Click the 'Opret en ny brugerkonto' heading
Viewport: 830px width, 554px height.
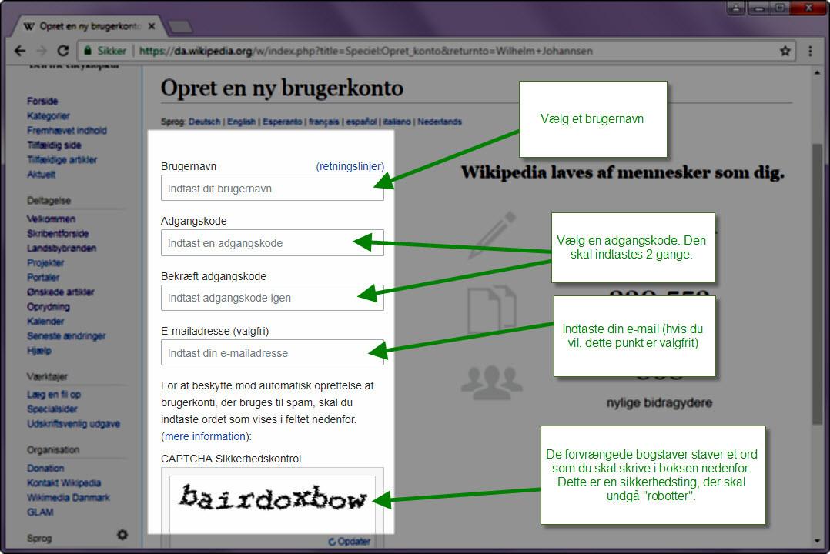[x=282, y=88]
